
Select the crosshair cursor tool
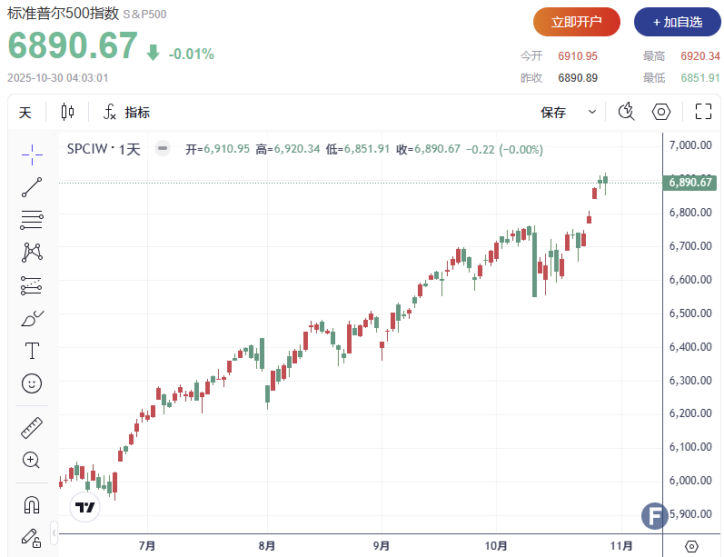point(32,154)
